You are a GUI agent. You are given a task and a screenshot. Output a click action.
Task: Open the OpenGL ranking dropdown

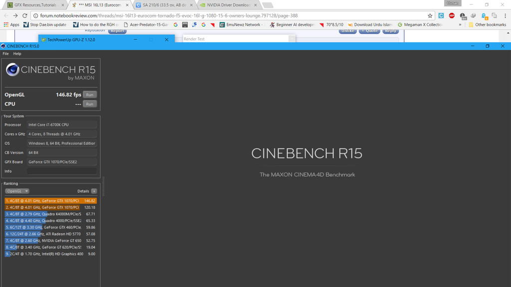click(x=17, y=191)
